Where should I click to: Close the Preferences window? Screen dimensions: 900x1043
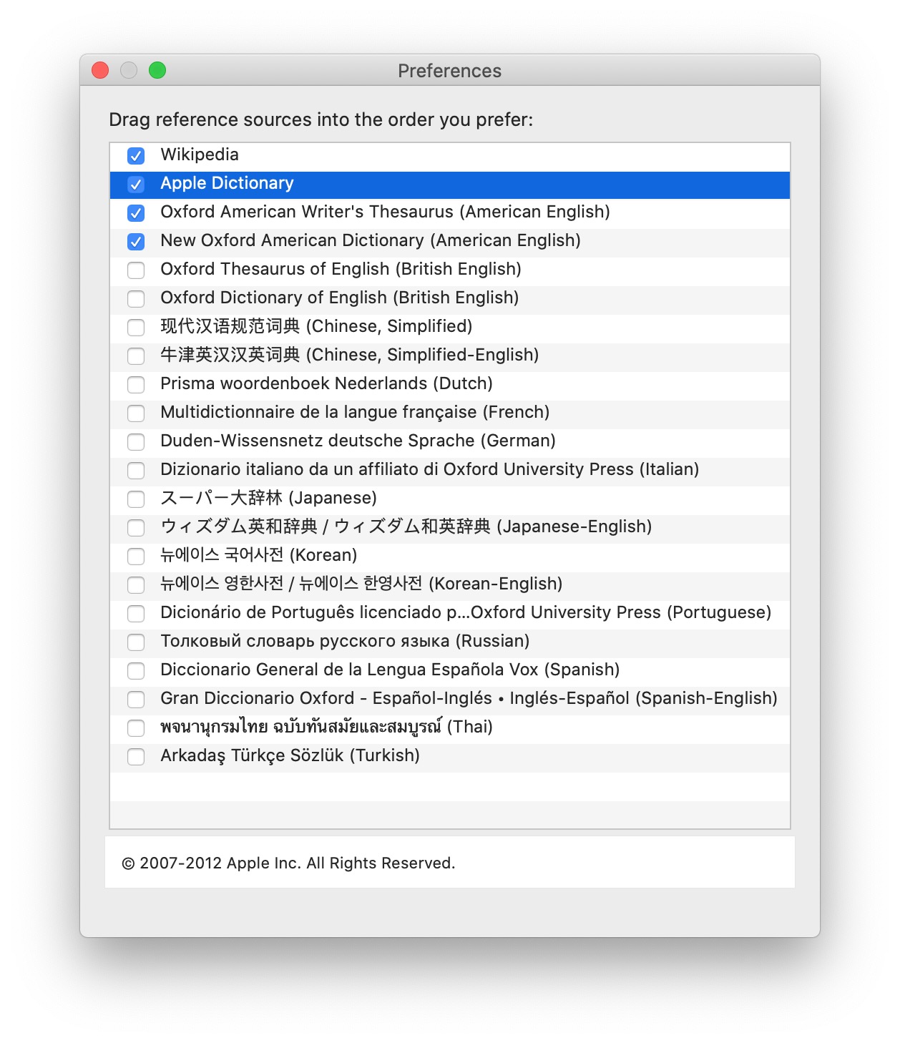tap(100, 70)
